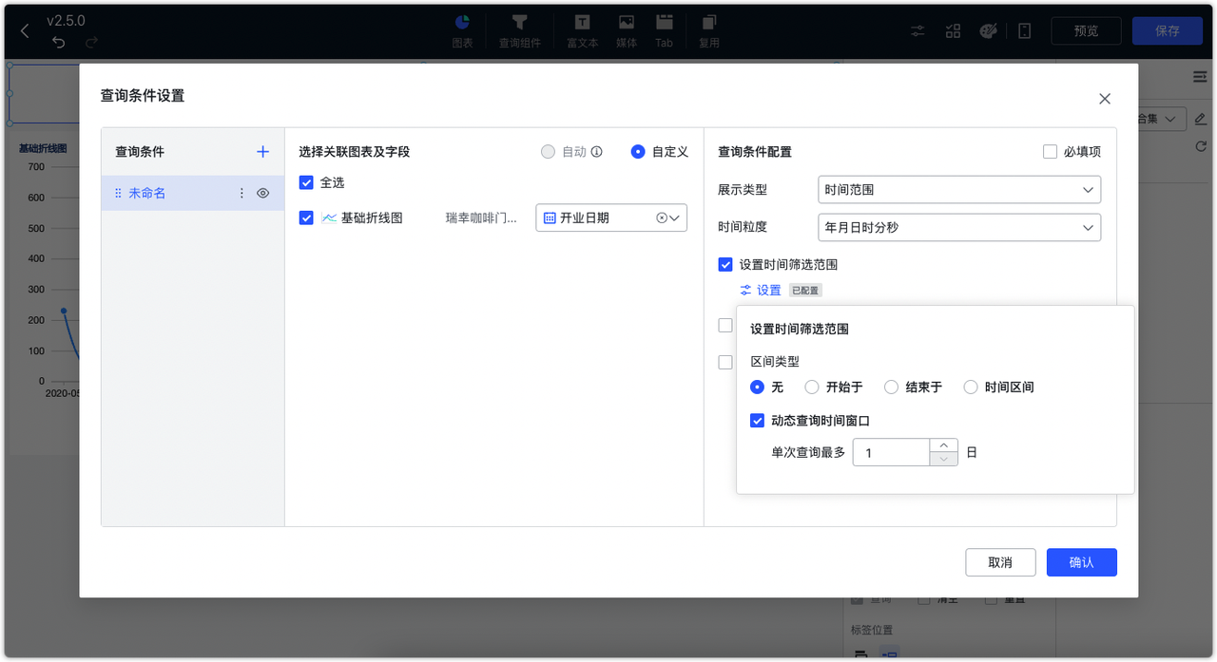Open the theme palette icon near the top right
The image size is (1217, 662).
click(x=988, y=30)
